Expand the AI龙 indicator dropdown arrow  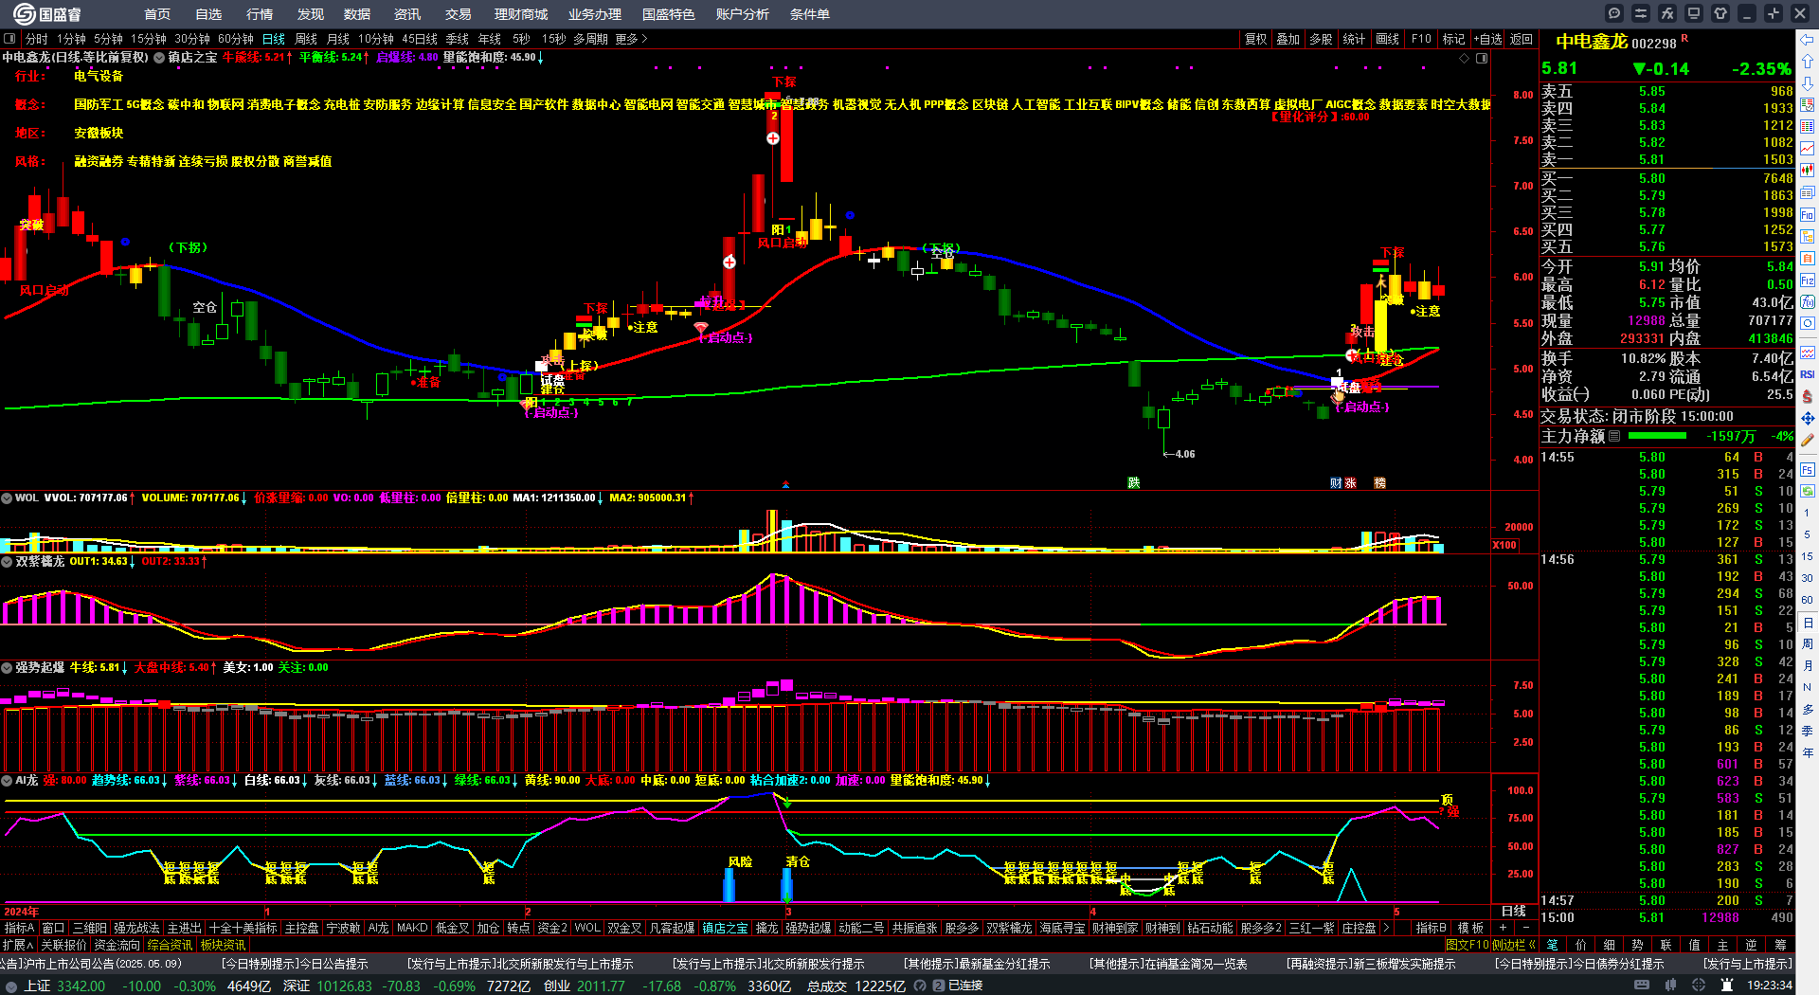(x=7, y=780)
